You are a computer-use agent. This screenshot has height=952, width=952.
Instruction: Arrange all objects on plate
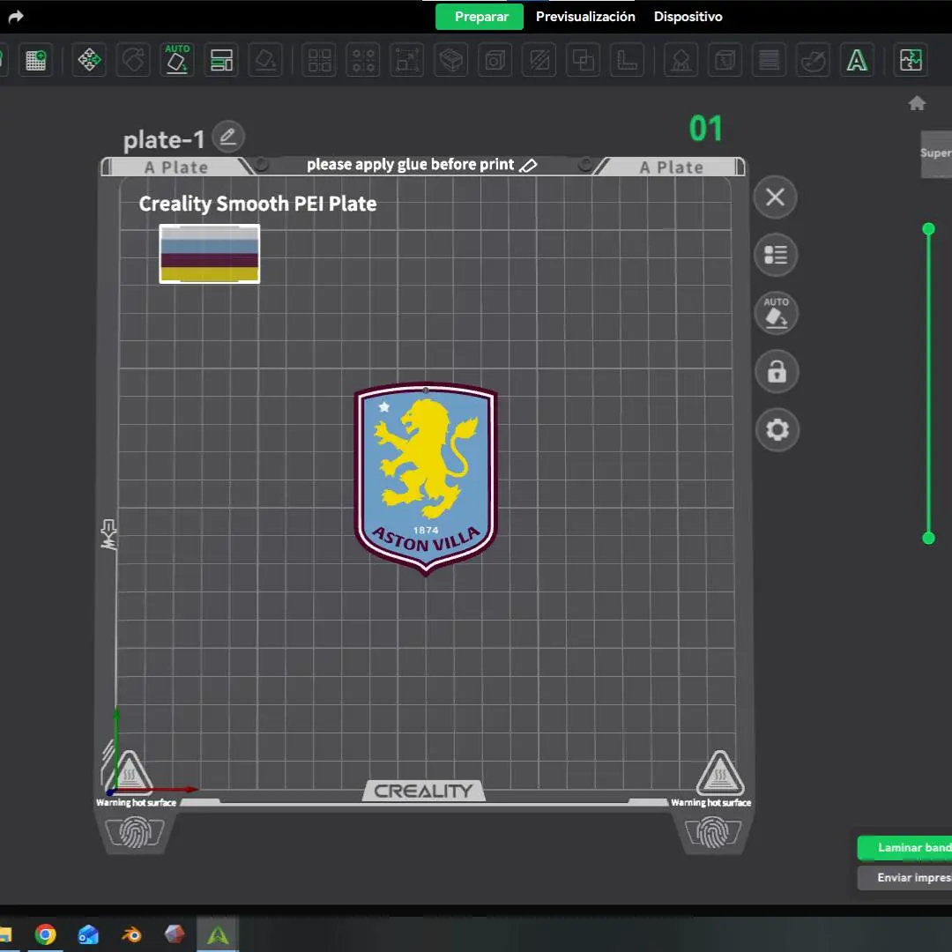(221, 60)
